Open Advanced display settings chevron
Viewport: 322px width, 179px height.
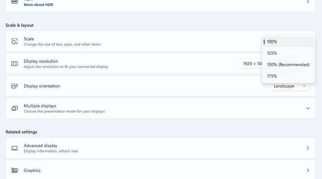pyautogui.click(x=308, y=148)
